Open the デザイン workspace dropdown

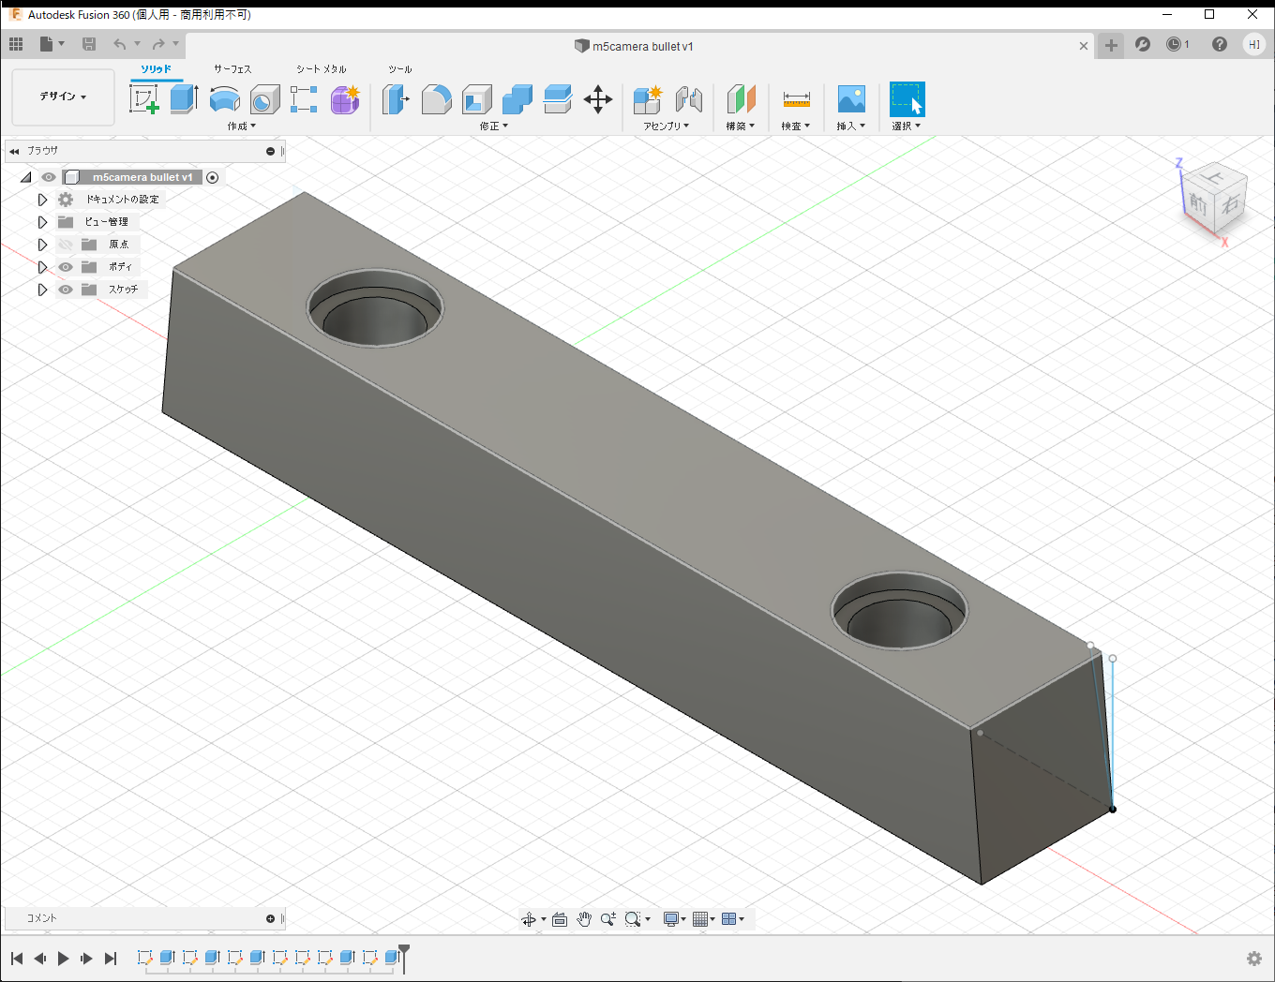tap(63, 97)
